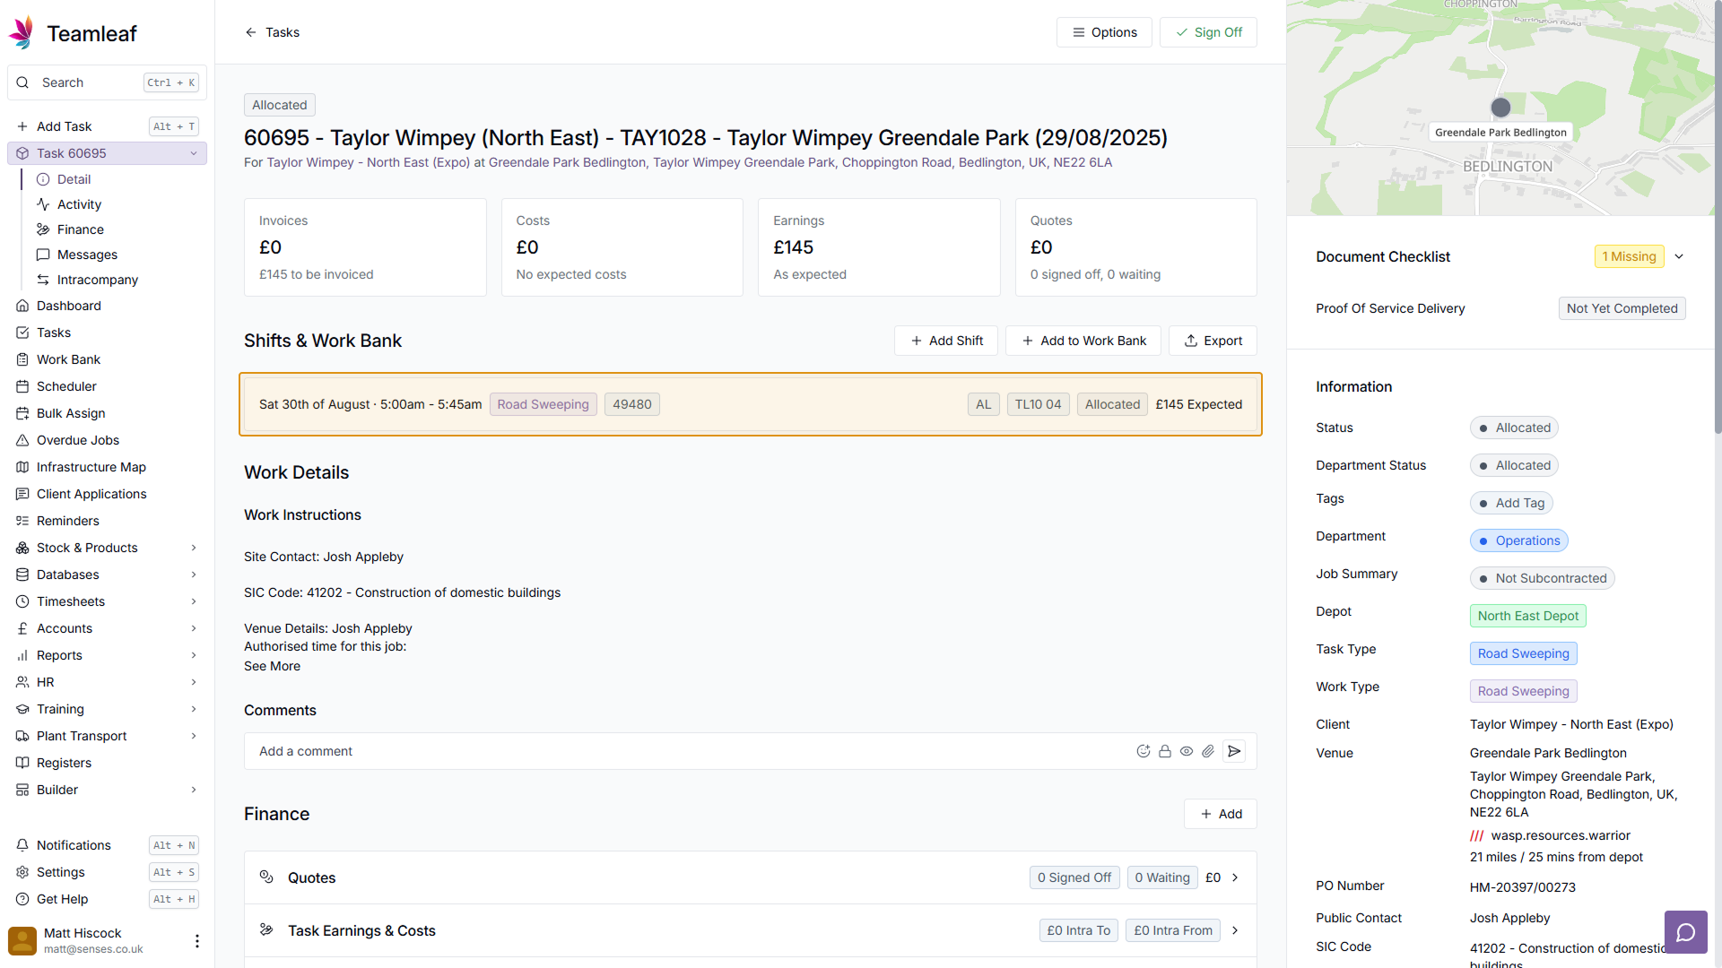Click the paperclip attachment icon in comment box

pyautogui.click(x=1208, y=751)
